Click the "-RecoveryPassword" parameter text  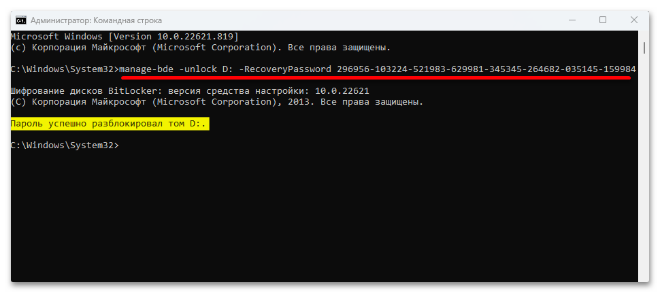pyautogui.click(x=284, y=69)
